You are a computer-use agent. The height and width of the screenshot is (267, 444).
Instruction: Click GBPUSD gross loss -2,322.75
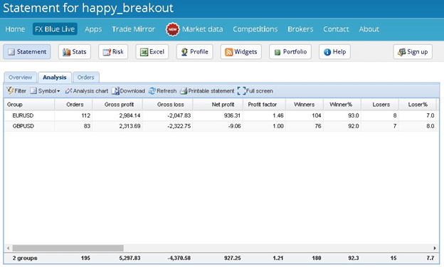179,126
